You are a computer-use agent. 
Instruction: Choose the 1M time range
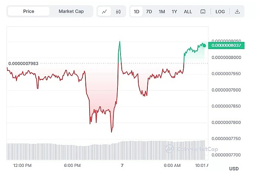pos(162,12)
